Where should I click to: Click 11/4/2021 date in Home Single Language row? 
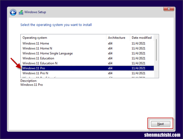point(138,53)
